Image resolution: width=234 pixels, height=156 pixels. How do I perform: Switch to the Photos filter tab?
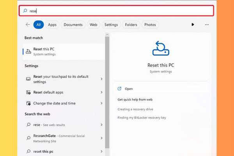click(150, 25)
